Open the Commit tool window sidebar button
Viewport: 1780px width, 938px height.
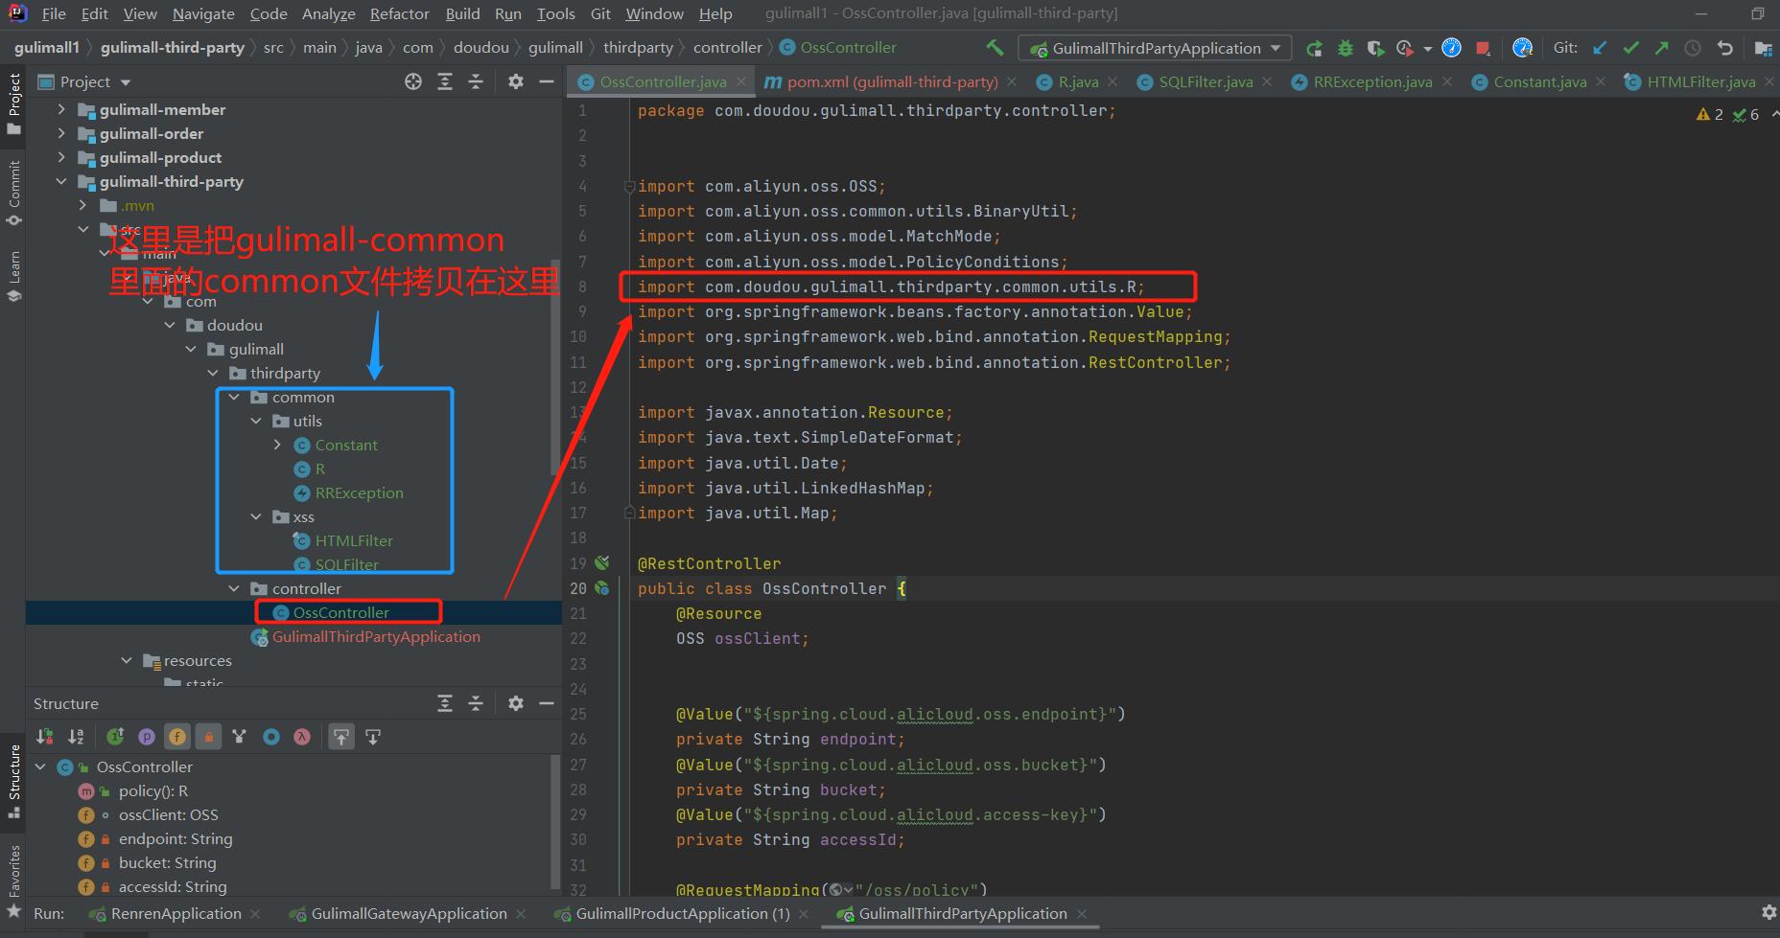pos(13,193)
